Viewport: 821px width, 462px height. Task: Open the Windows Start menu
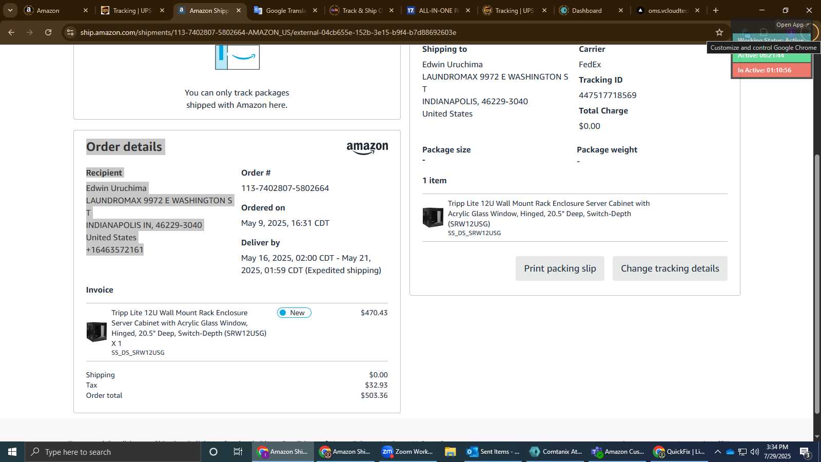tap(12, 452)
